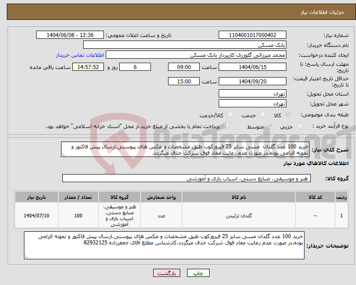Image resolution: width=356 pixels, height=285 pixels.
Task: Click the چاپ print button
Action: 198,273
